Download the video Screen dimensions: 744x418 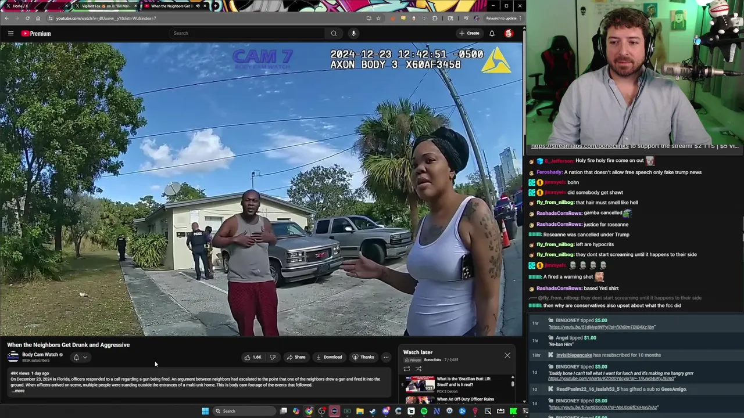click(328, 357)
